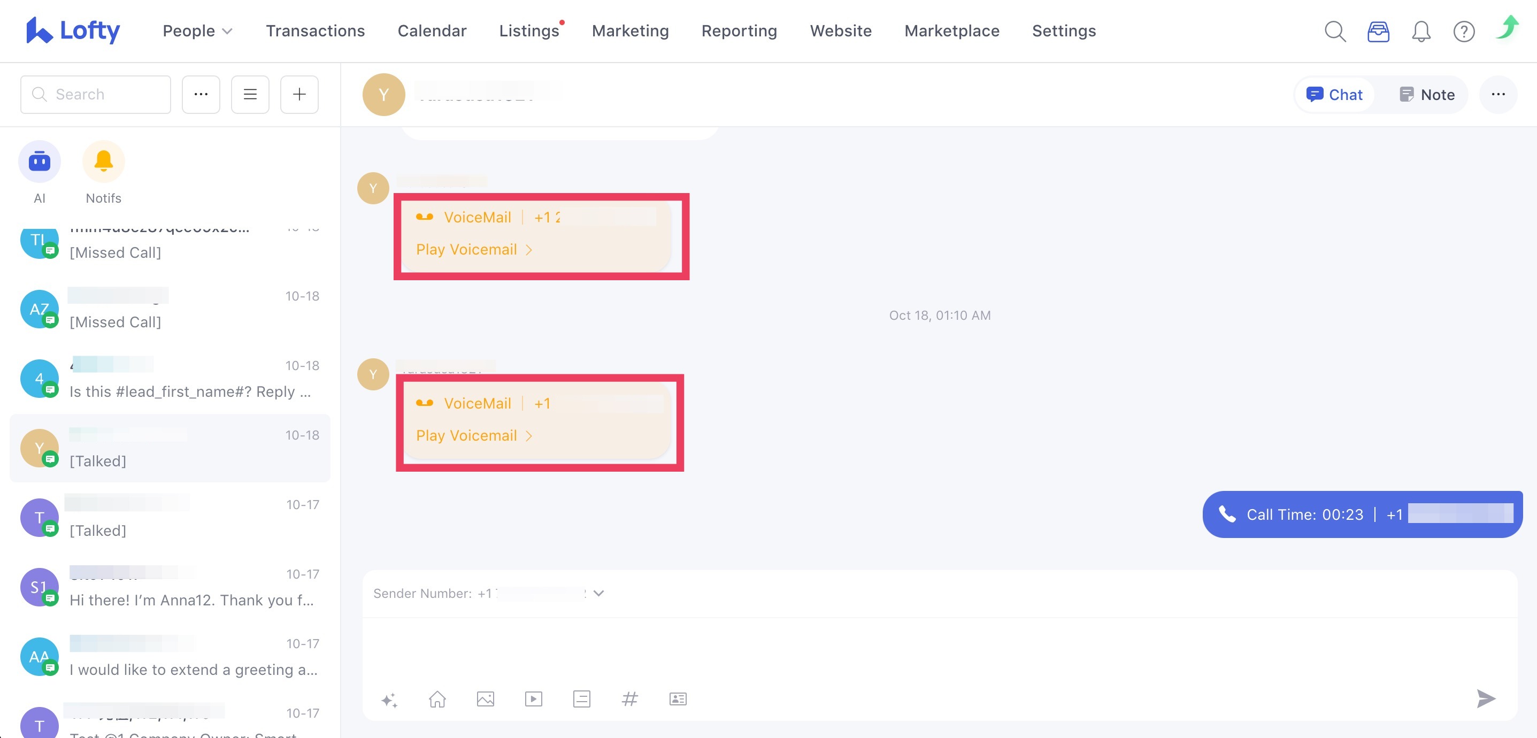This screenshot has height=738, width=1537.
Task: Open chat header more options ellipsis
Action: pos(1497,94)
